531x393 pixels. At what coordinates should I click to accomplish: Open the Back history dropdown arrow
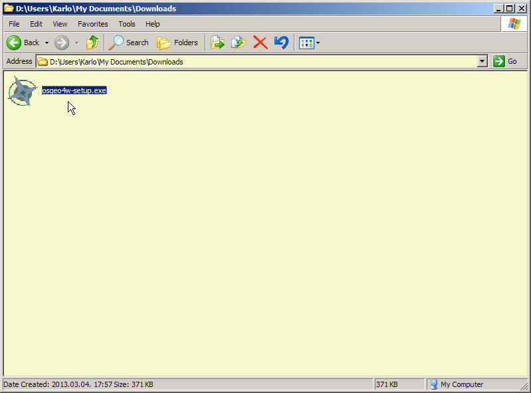[x=47, y=43]
